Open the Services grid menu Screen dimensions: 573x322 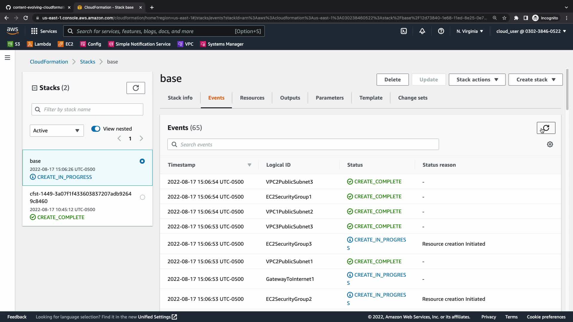[44, 31]
